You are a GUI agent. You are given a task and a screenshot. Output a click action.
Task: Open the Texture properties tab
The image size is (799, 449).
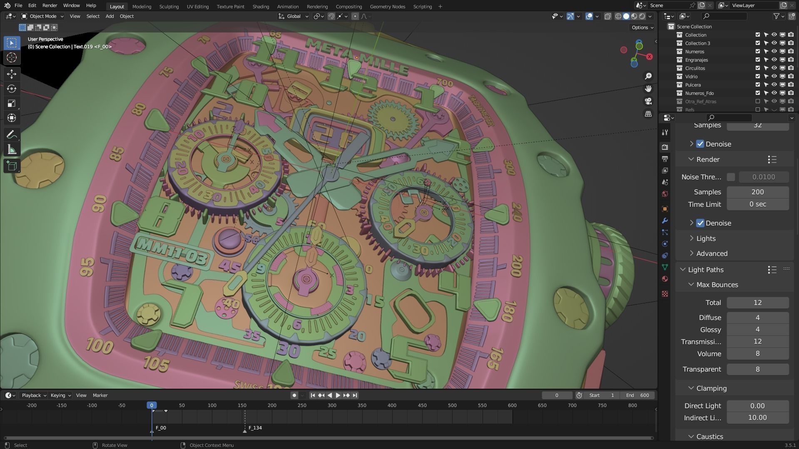[x=665, y=294]
